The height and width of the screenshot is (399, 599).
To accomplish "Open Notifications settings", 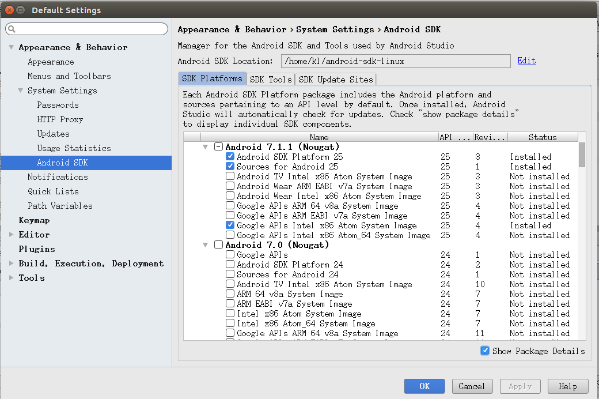I will 58,177.
